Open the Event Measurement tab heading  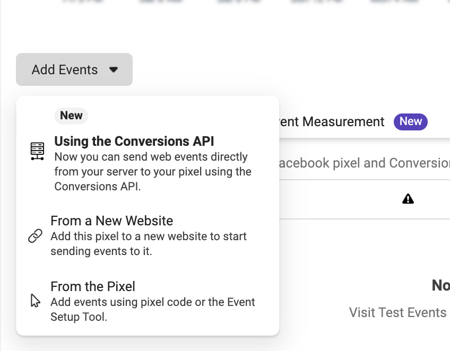point(332,121)
